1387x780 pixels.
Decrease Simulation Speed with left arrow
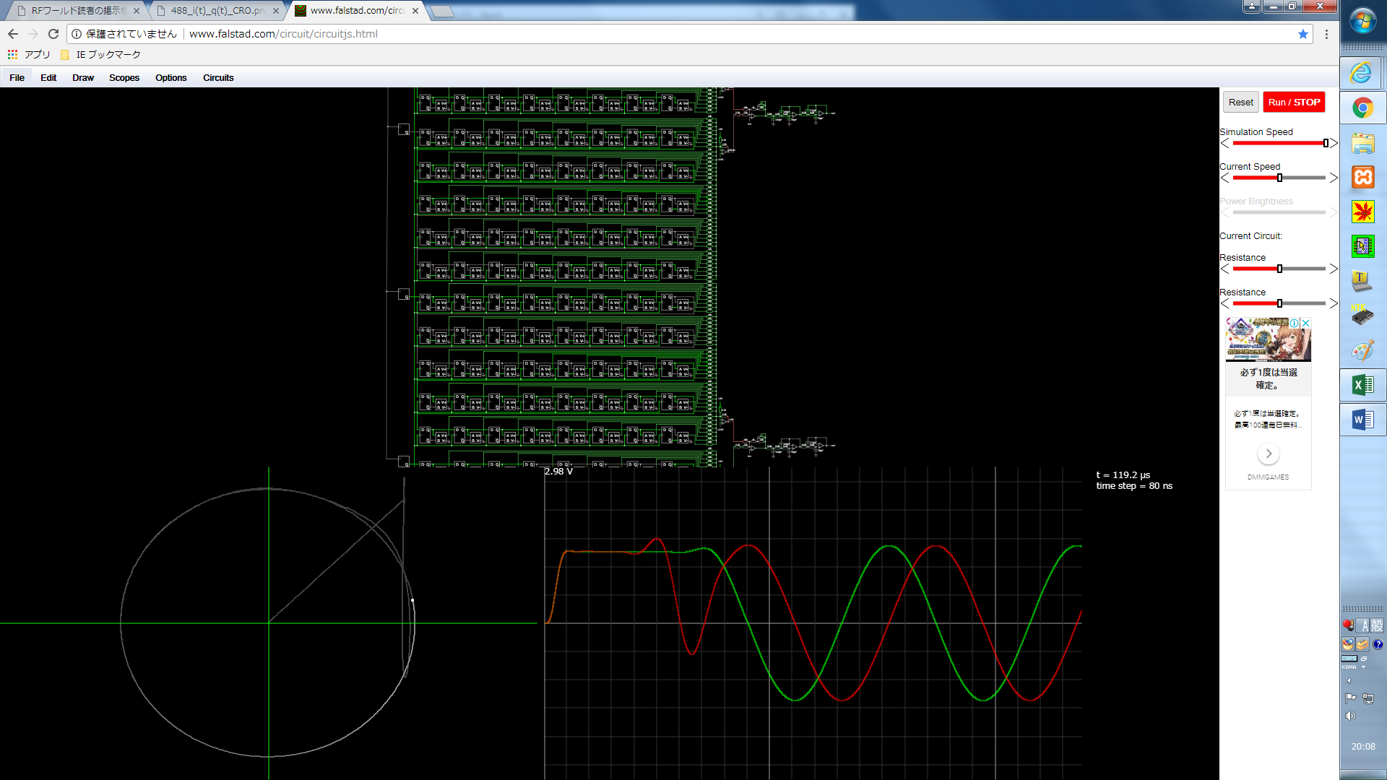1225,143
